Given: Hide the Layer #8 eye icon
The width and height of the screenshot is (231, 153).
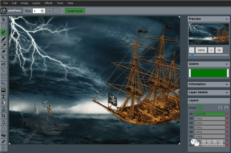Looking at the screenshot, I should coord(191,114).
